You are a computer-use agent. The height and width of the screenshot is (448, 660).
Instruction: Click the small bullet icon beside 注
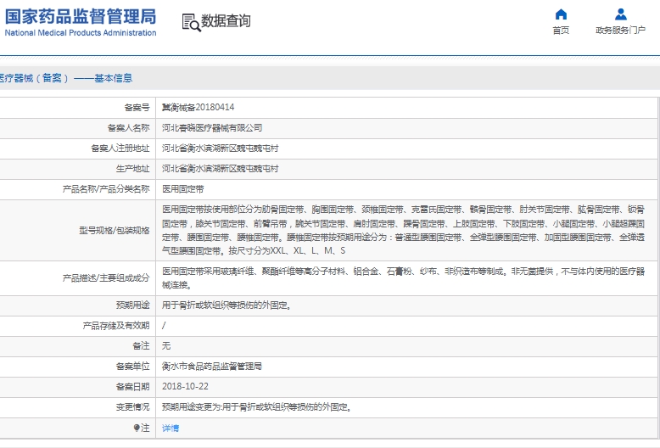pos(137,428)
